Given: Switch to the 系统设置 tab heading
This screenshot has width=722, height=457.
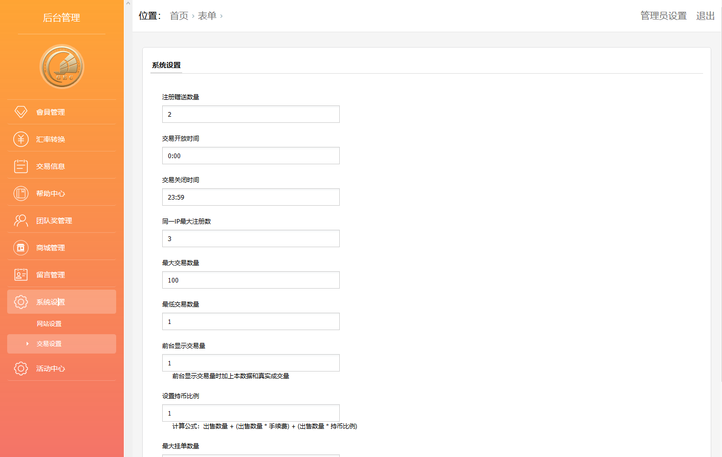Looking at the screenshot, I should [166, 66].
